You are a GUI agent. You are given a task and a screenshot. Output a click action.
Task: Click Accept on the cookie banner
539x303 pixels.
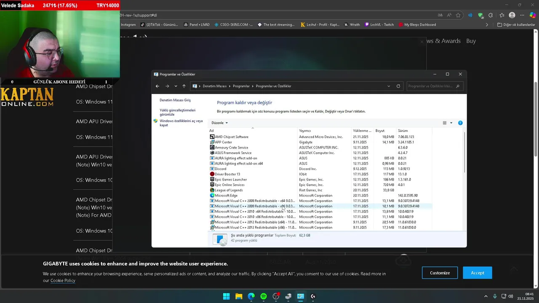click(478, 273)
